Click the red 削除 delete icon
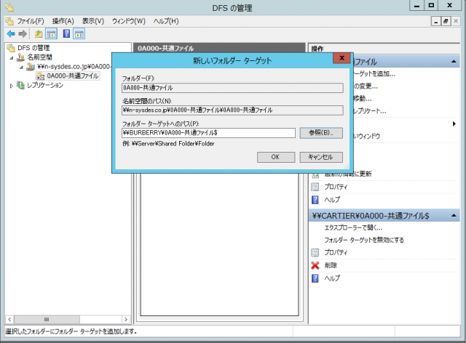466x343 pixels. coord(315,265)
